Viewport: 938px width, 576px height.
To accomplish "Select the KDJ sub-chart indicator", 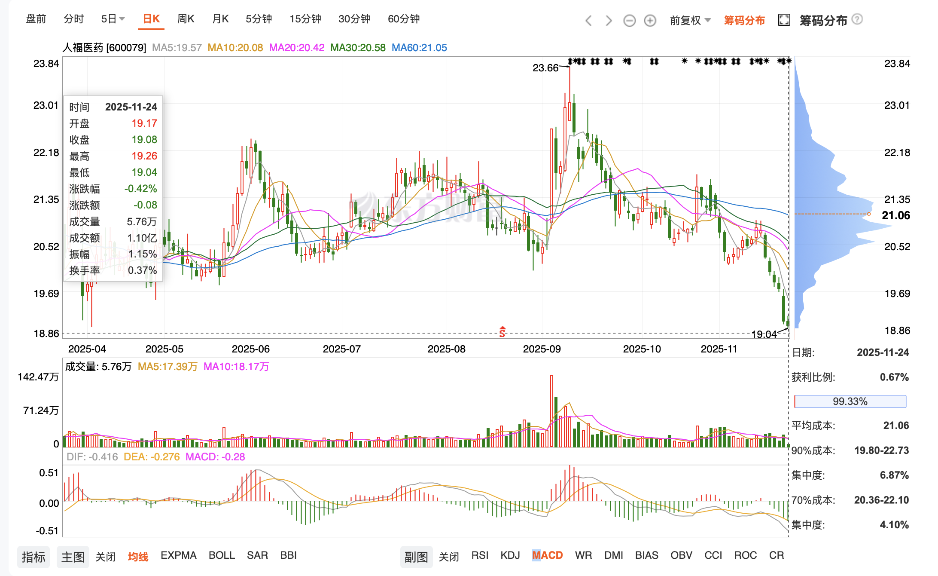I will click(510, 555).
